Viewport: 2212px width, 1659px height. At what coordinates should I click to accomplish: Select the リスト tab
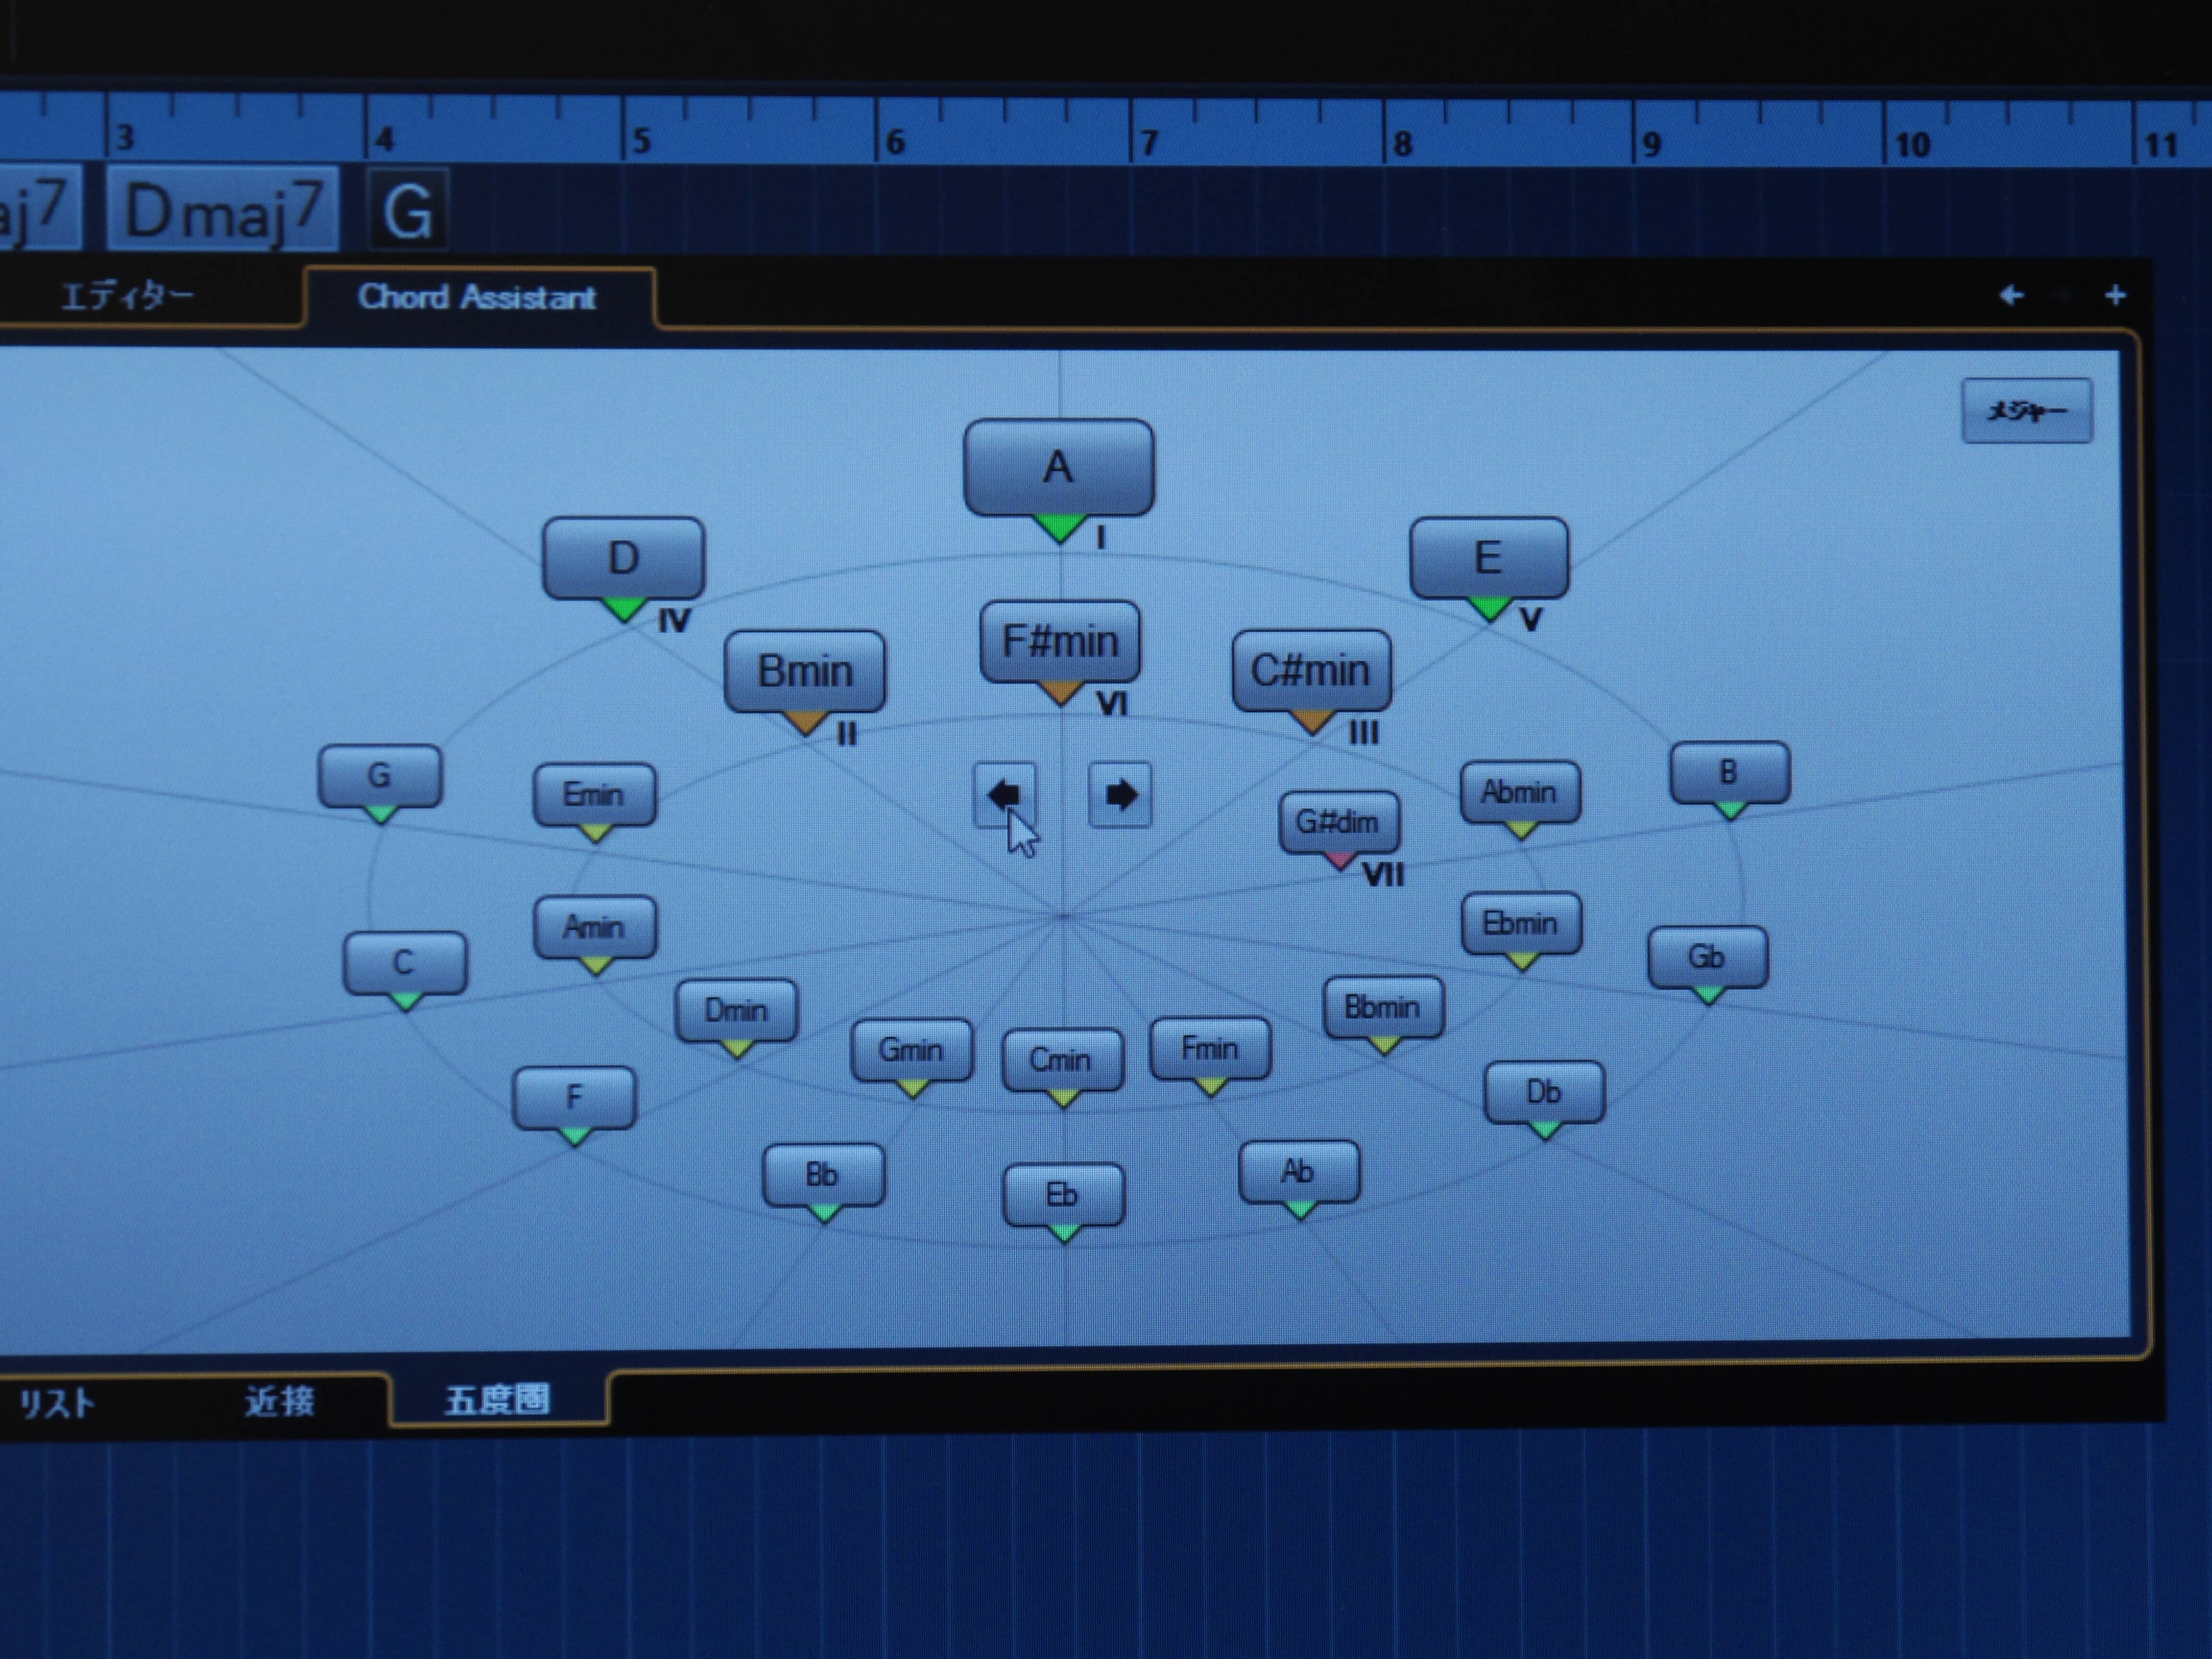[58, 1404]
